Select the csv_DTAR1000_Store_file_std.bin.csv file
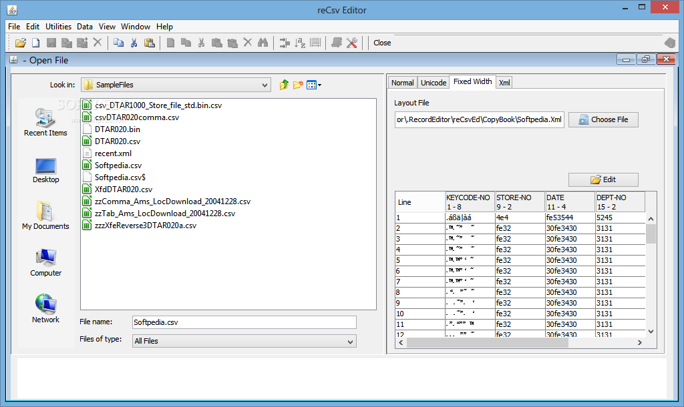Viewport: 684px width, 407px height. 158,105
